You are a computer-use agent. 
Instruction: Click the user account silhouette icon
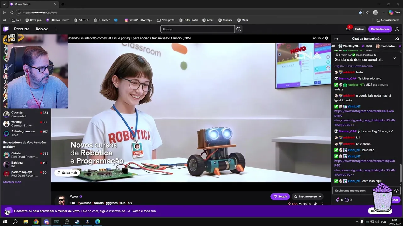(x=397, y=29)
